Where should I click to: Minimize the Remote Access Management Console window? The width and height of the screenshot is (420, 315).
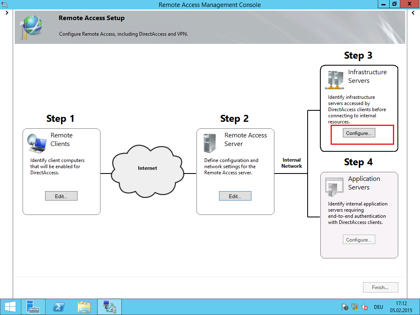pos(383,4)
